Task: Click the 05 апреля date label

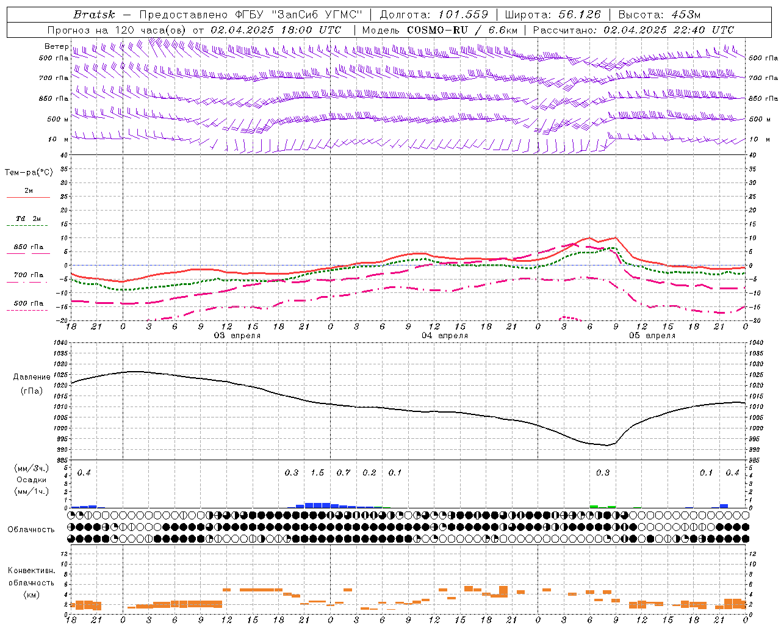Action: [652, 336]
